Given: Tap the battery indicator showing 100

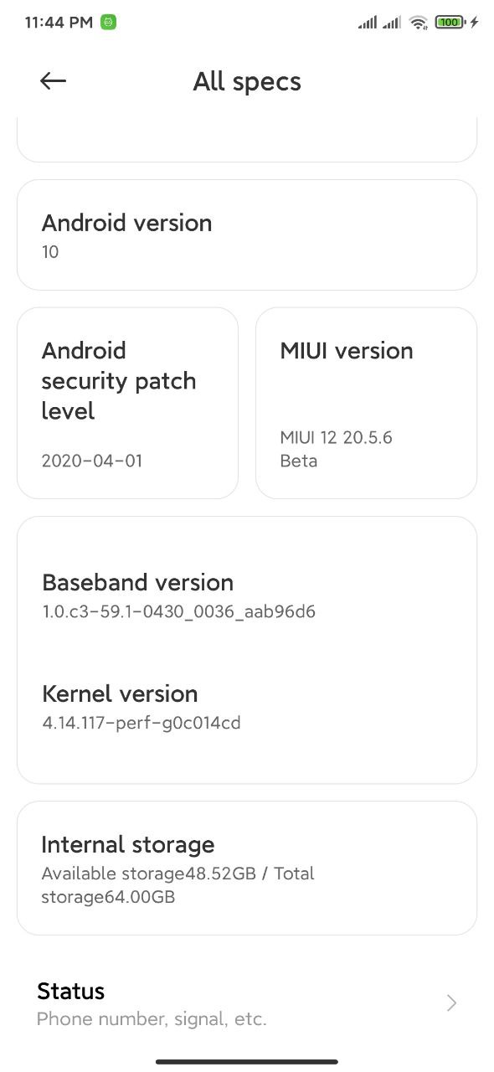Looking at the screenshot, I should coord(450,23).
